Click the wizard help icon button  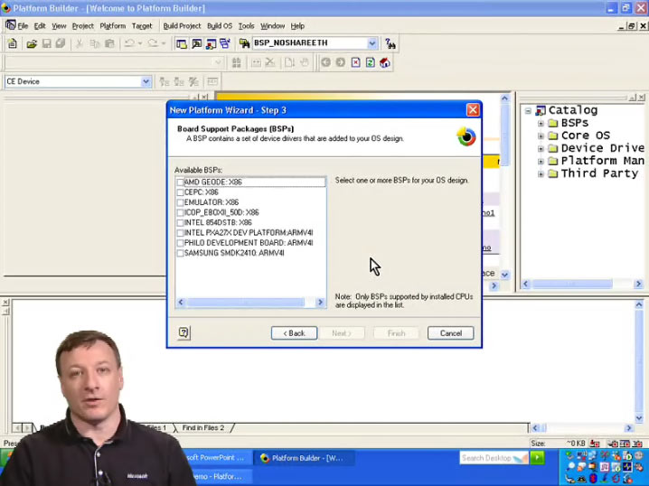pos(183,332)
